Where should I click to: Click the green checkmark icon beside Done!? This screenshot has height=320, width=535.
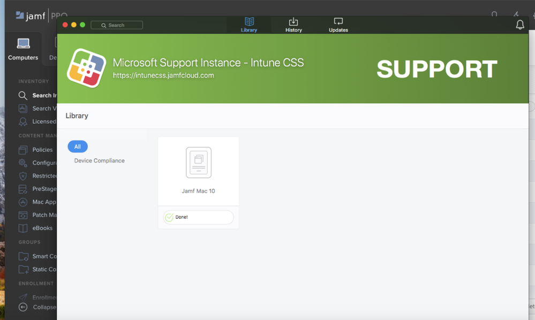[x=169, y=217]
